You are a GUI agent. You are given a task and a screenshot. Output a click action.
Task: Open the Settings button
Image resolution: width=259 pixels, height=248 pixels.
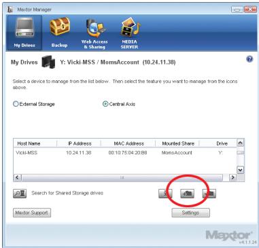pyautogui.click(x=190, y=213)
